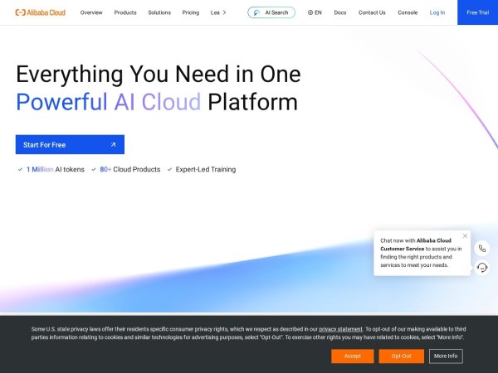498x373 pixels.
Task: Open the privacy statement link
Action: tap(340, 329)
